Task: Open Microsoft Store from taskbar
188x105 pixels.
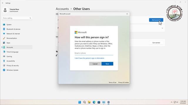Action: (x=99, y=102)
